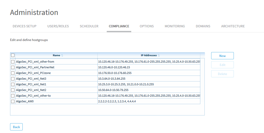This screenshot has width=264, height=133.
Task: View the Architecture tab
Action: (233, 26)
